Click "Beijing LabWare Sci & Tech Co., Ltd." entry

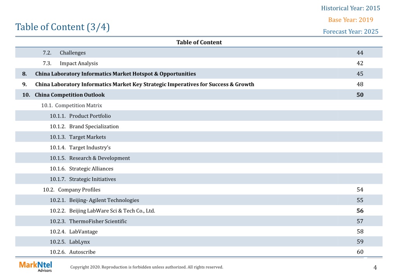(x=112, y=211)
